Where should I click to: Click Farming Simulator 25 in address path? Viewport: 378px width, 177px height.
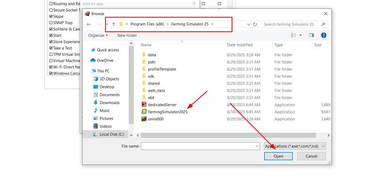point(190,24)
